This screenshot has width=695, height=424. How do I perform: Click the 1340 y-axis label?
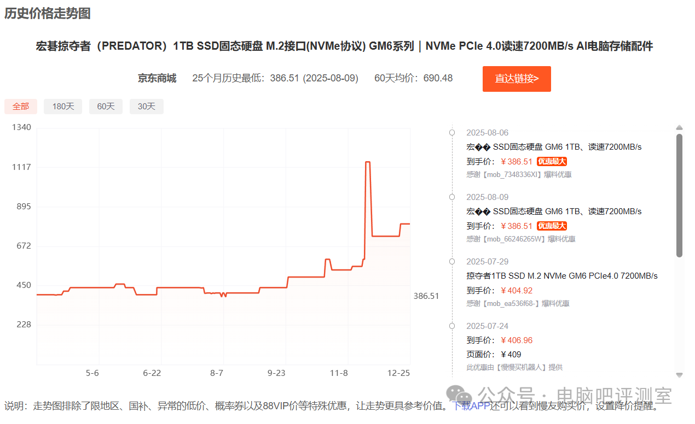(22, 127)
